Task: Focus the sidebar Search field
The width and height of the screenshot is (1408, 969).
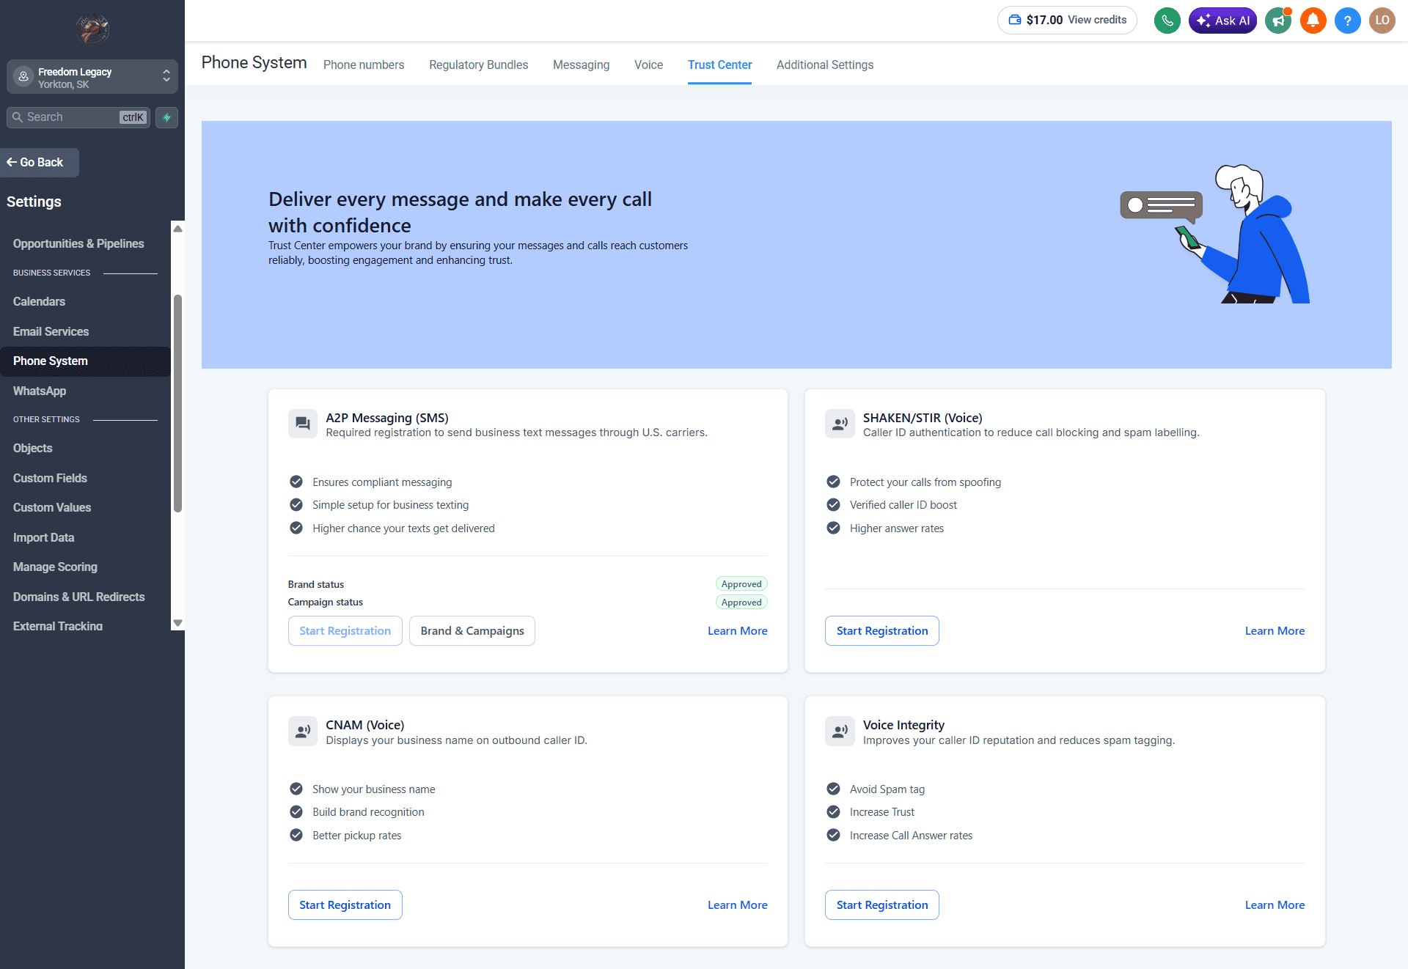Action: click(x=78, y=117)
